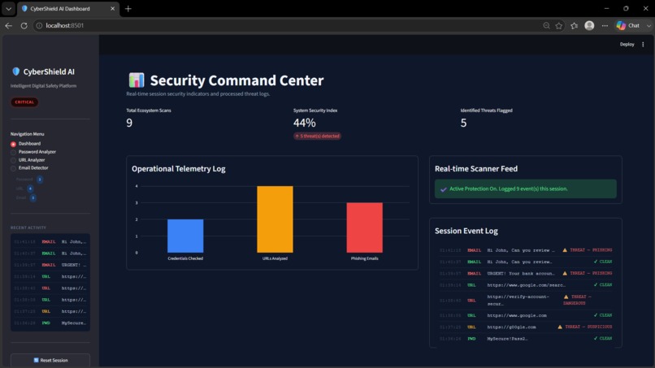Close the CyberShield AI Dashboard tab
Viewport: 655px width, 368px height.
[x=112, y=8]
